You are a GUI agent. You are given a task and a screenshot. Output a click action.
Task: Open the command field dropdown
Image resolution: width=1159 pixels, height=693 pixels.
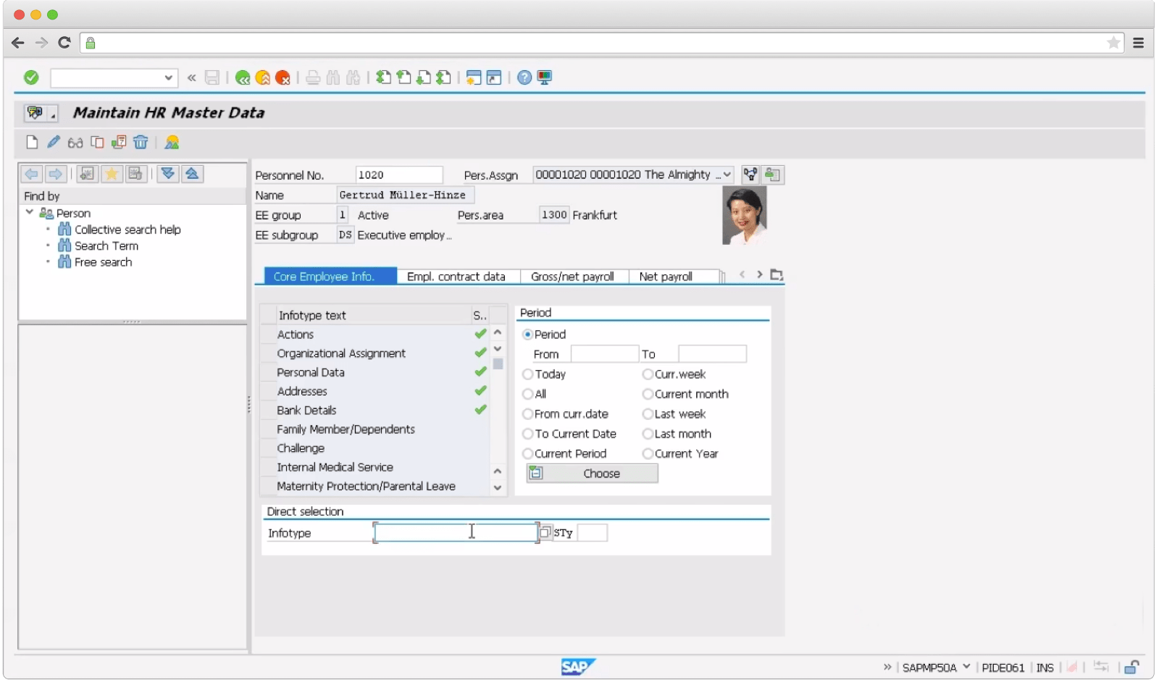click(x=168, y=77)
